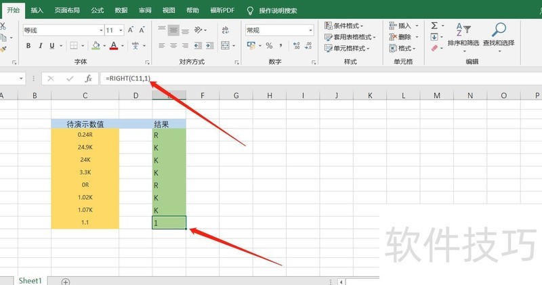Align text left
Image resolution: width=542 pixels, height=285 pixels.
pyautogui.click(x=161, y=45)
